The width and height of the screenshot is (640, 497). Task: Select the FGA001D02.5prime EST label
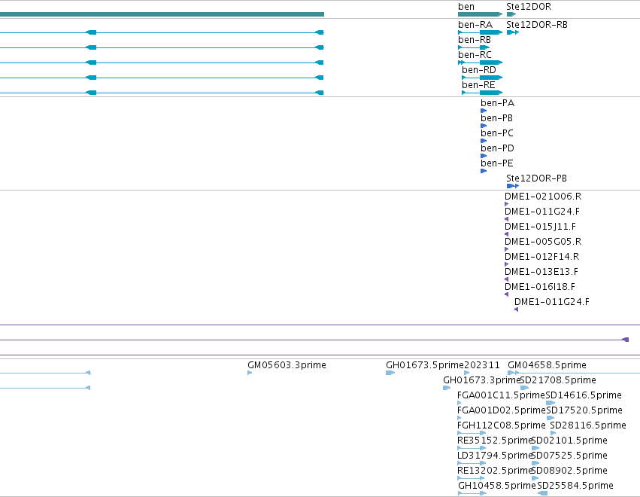pos(502,410)
